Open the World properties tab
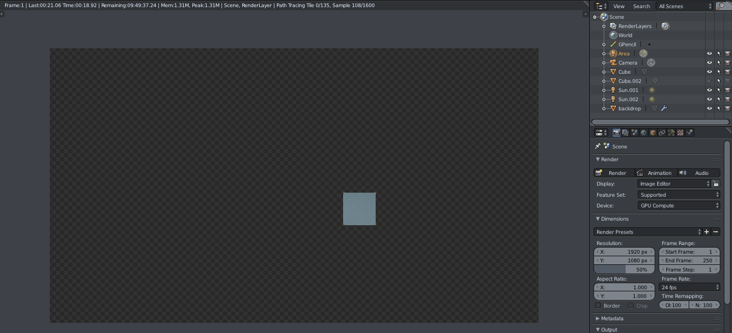732x333 pixels. 644,133
